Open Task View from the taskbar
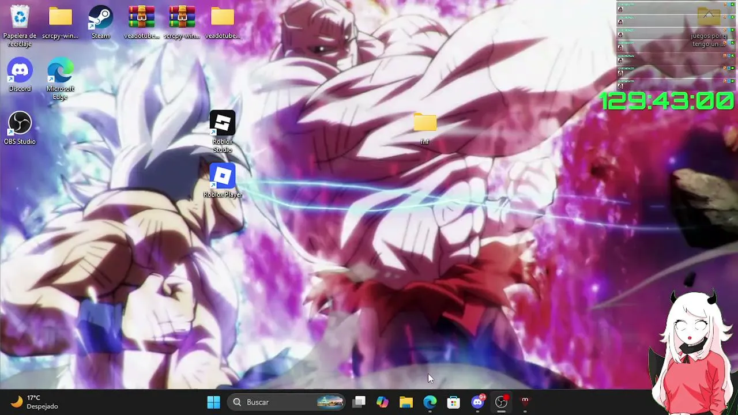738x415 pixels. 359,402
